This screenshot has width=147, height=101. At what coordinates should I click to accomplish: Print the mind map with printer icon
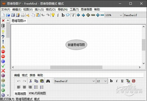pos(23,15)
